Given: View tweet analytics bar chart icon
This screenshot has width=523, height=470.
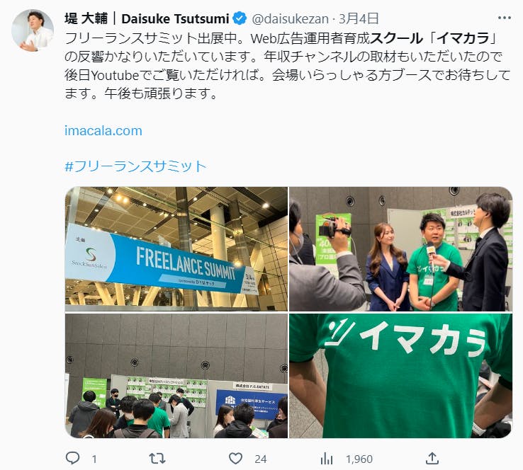Looking at the screenshot, I should [327, 459].
